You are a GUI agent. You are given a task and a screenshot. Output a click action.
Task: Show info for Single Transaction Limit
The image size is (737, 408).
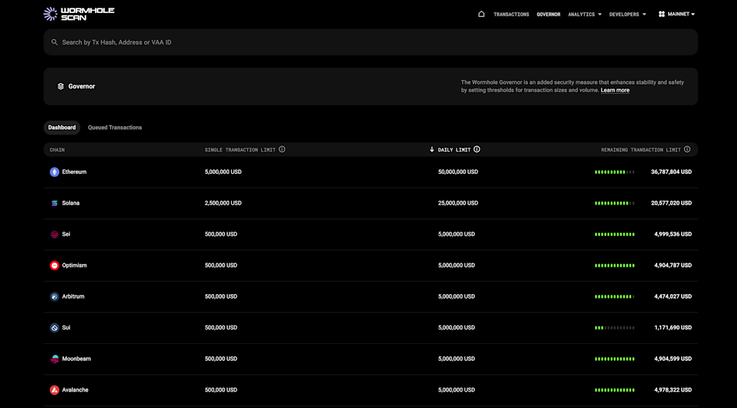(282, 149)
